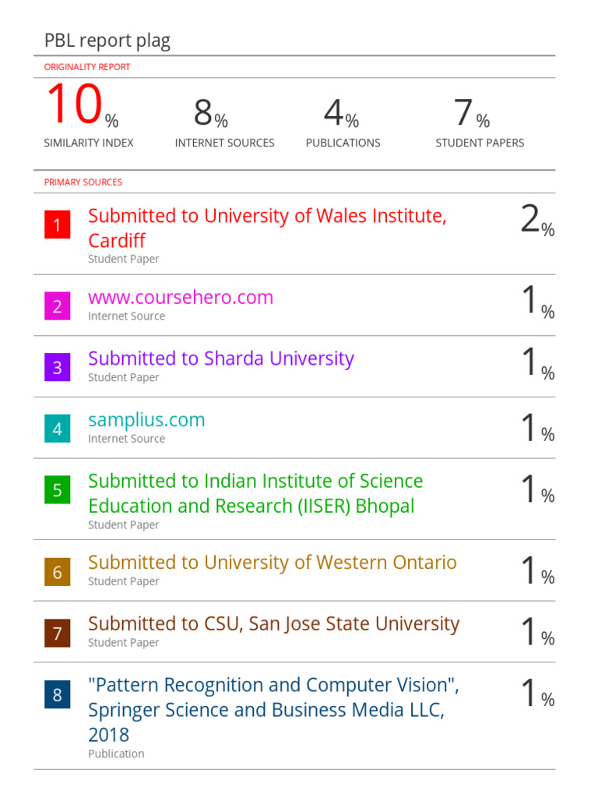This screenshot has width=598, height=798.
Task: Select the purple number 3 badge
Action: 57,367
